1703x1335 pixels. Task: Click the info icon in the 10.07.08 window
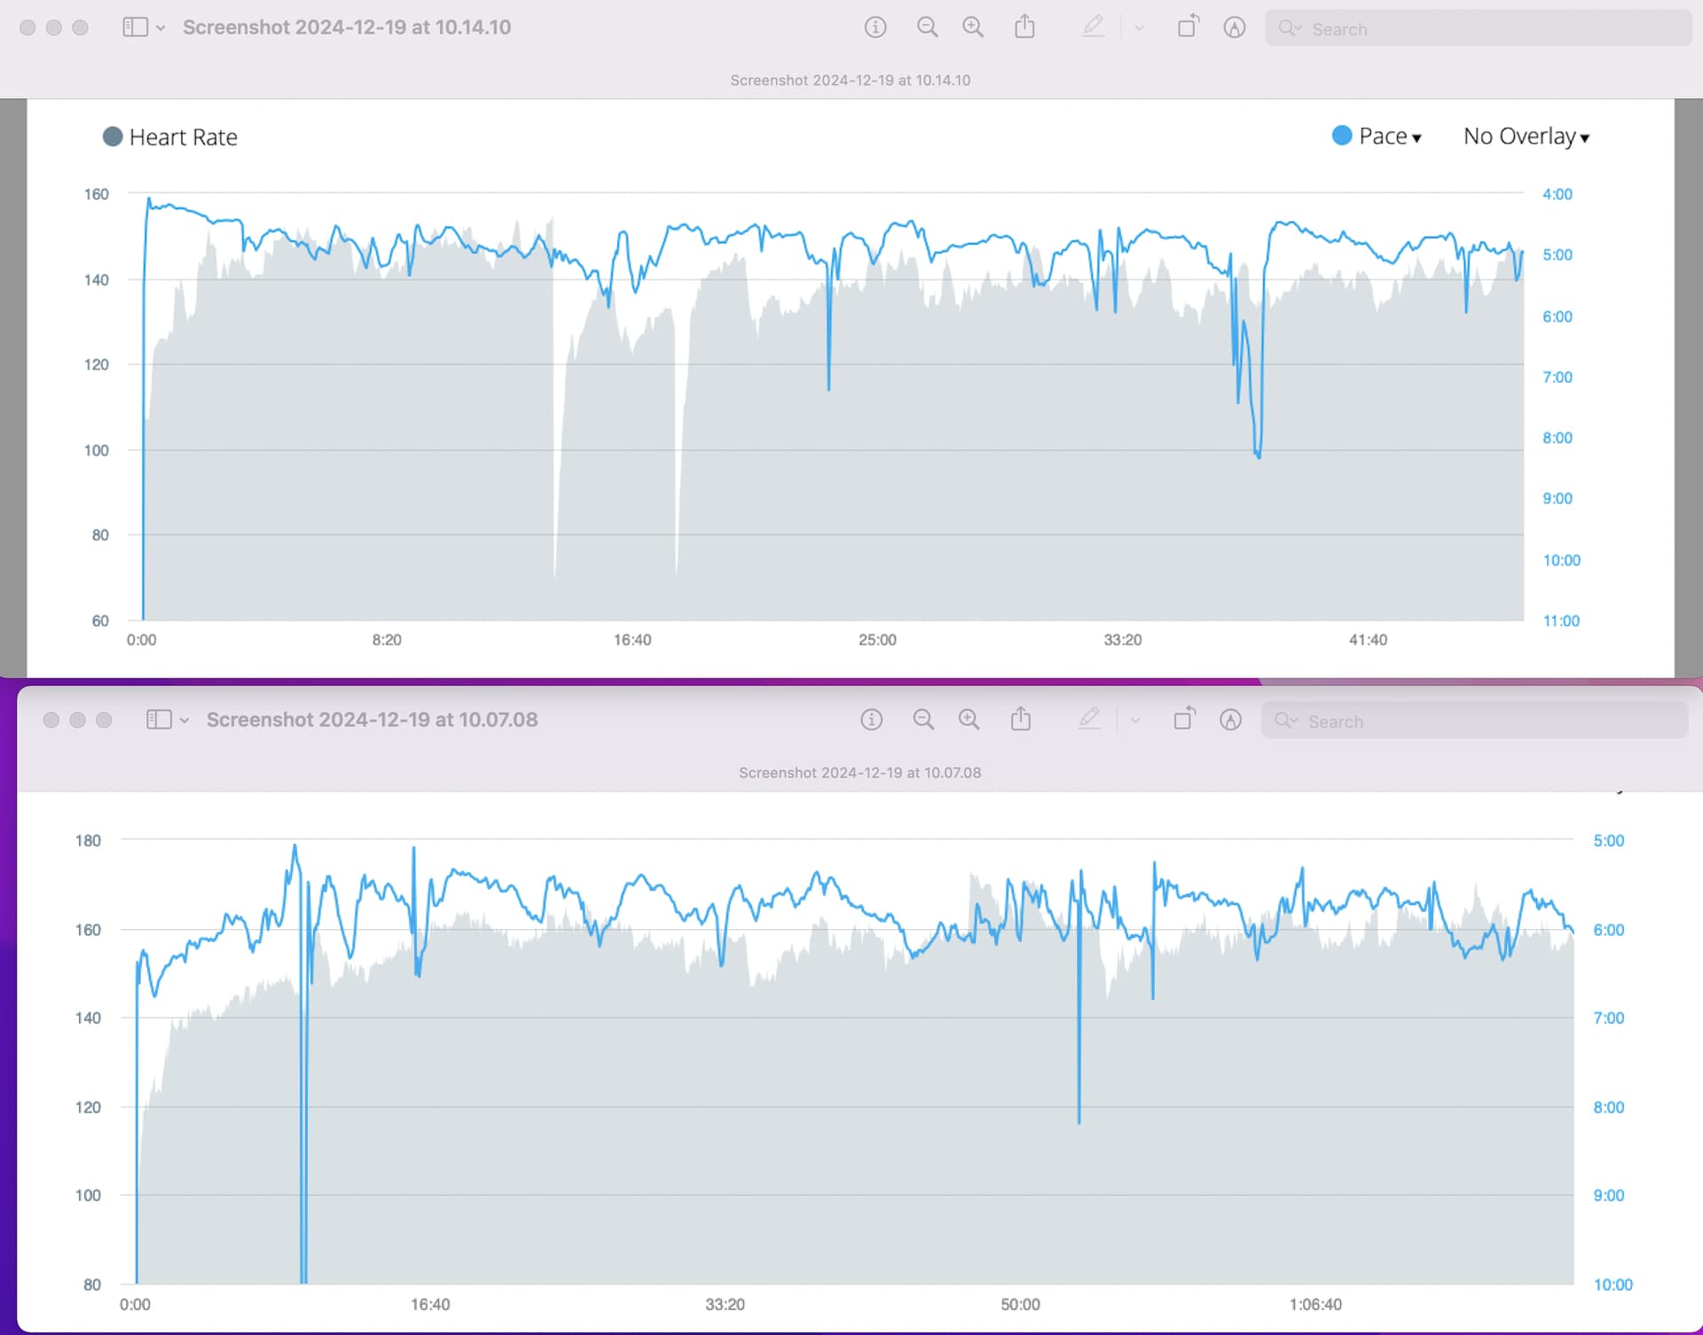pyautogui.click(x=871, y=720)
